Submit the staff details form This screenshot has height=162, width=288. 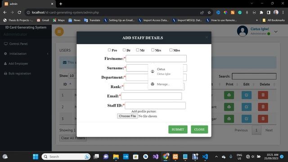click(178, 130)
